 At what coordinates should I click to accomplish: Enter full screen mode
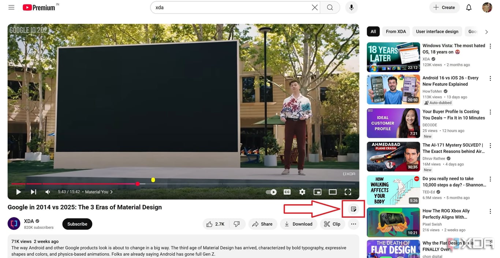pyautogui.click(x=348, y=192)
